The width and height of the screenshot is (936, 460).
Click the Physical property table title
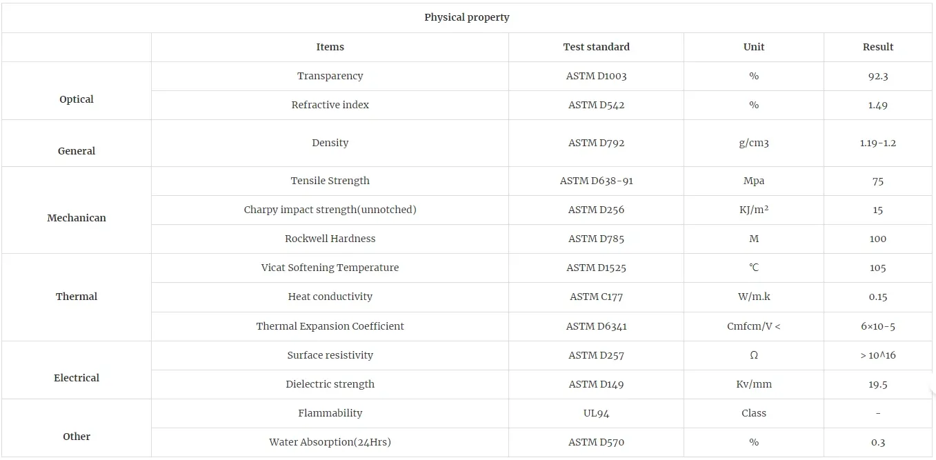(x=467, y=17)
